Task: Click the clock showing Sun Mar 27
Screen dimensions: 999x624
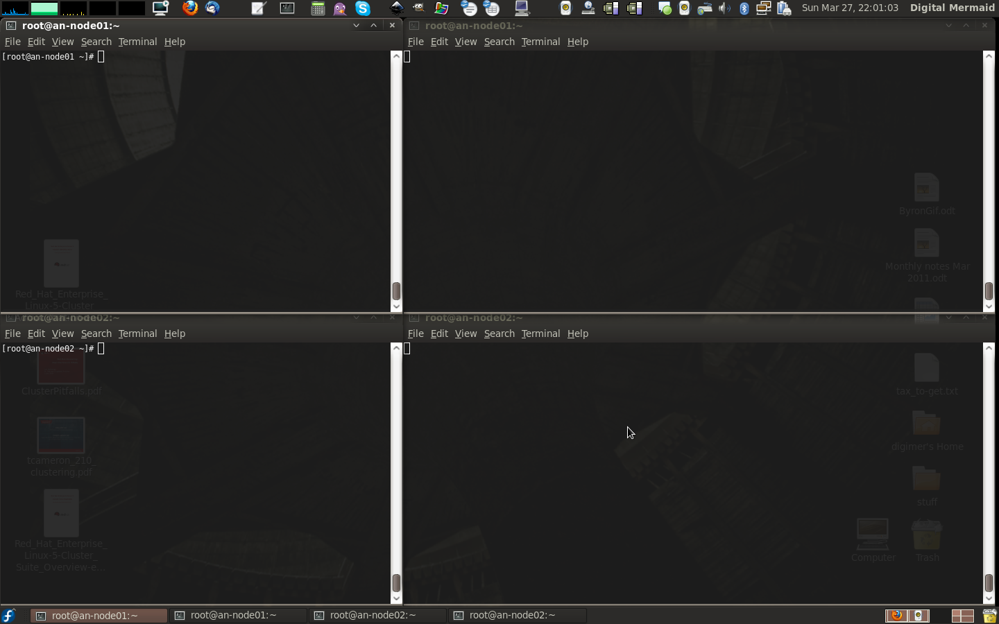Action: (x=850, y=8)
